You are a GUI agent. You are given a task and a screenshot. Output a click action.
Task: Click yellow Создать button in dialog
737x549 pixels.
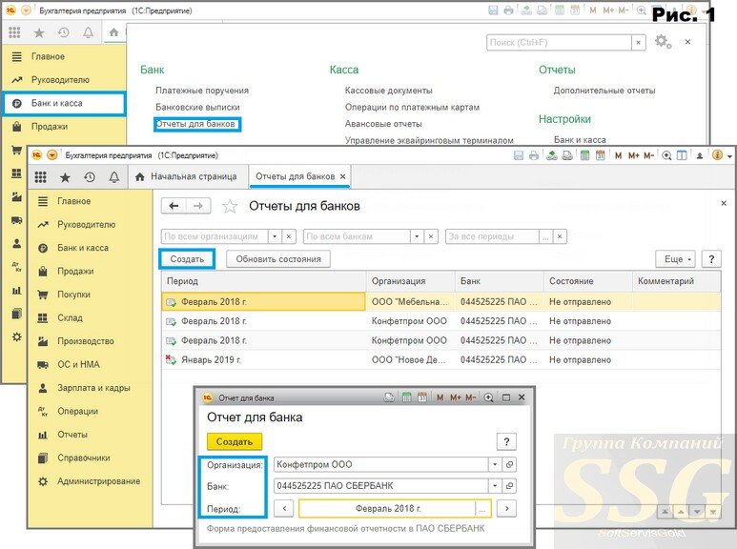pyautogui.click(x=235, y=442)
